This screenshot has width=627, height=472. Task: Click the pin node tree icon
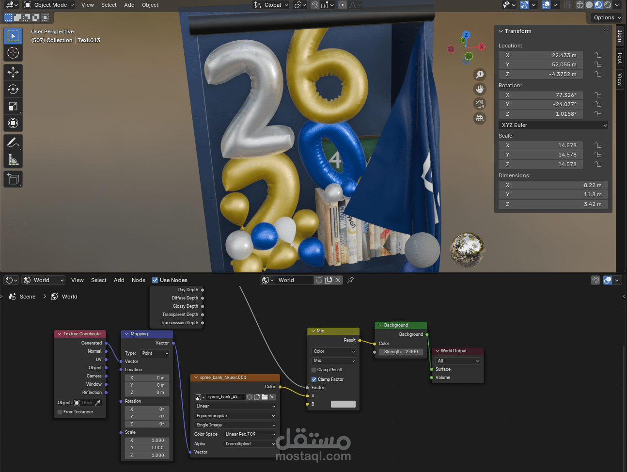click(x=350, y=280)
